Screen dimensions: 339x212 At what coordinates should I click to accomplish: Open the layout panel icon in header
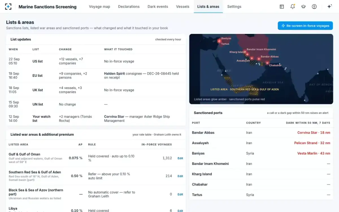(x=282, y=7)
